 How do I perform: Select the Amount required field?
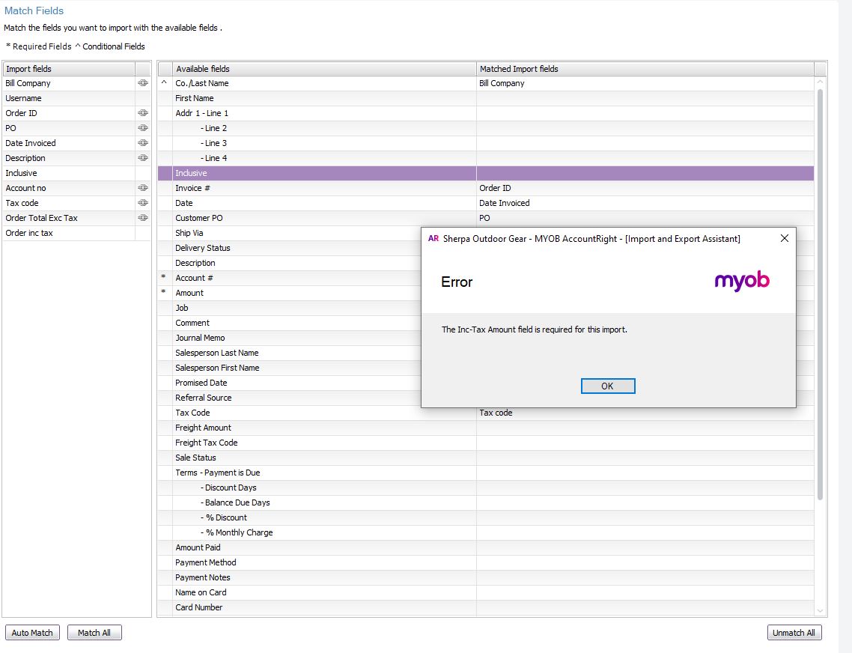tap(296, 293)
